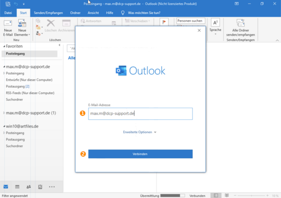This screenshot has height=198, width=281.
Task: Click the Verbinden button
Action: point(140,154)
